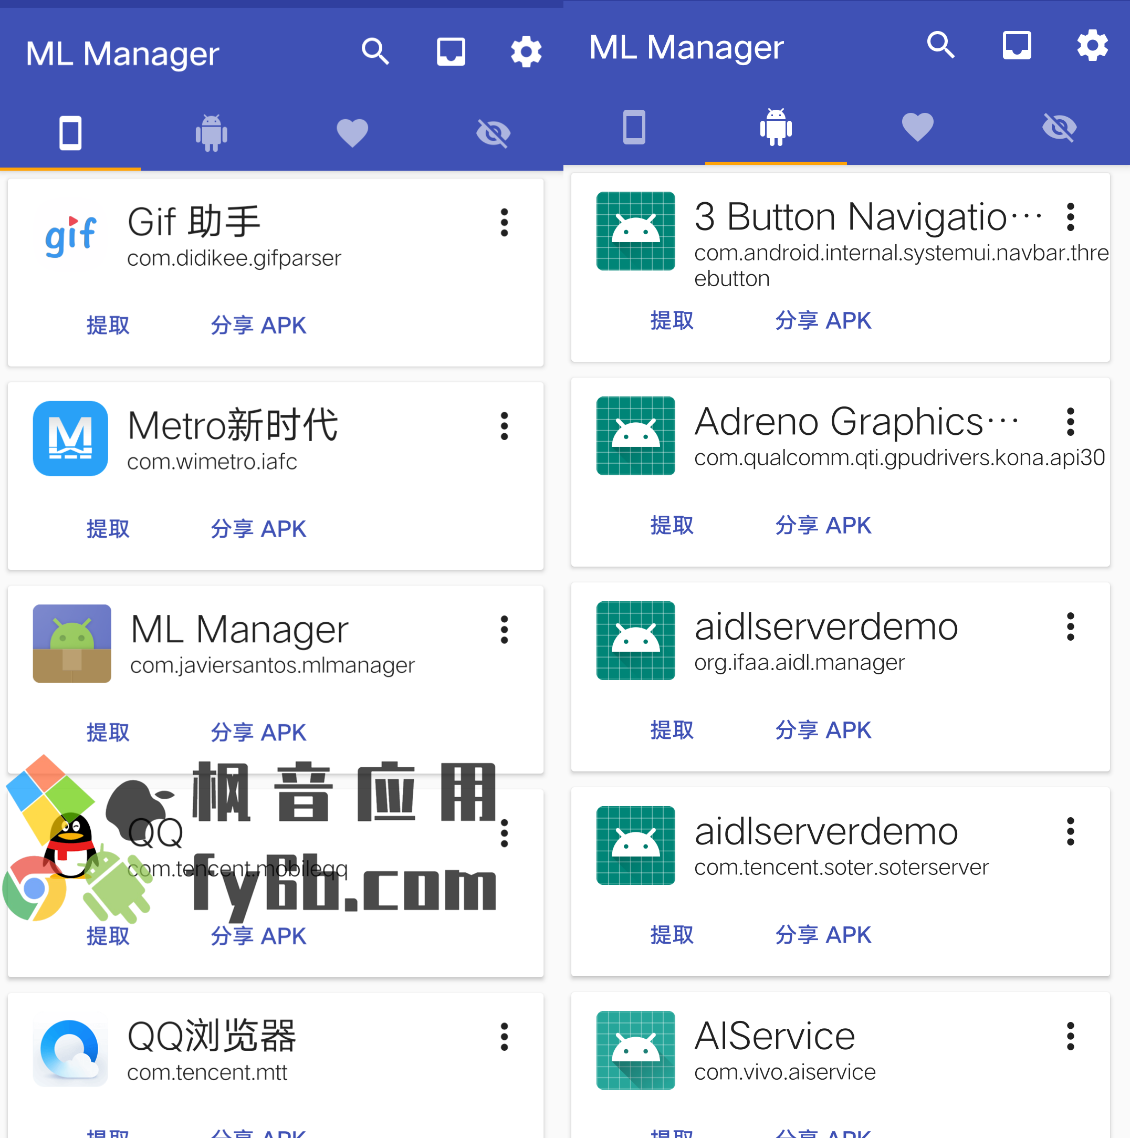
Task: Tap the Gif 助手 app icon
Action: pyautogui.click(x=71, y=235)
